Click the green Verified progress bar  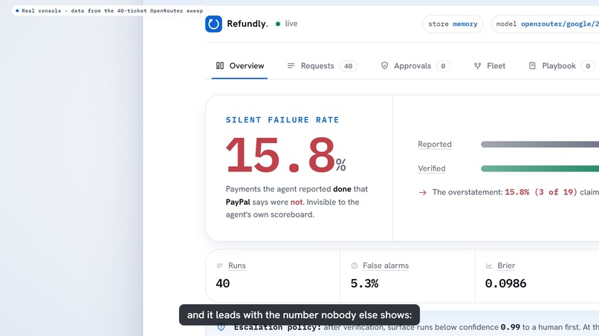pos(540,168)
